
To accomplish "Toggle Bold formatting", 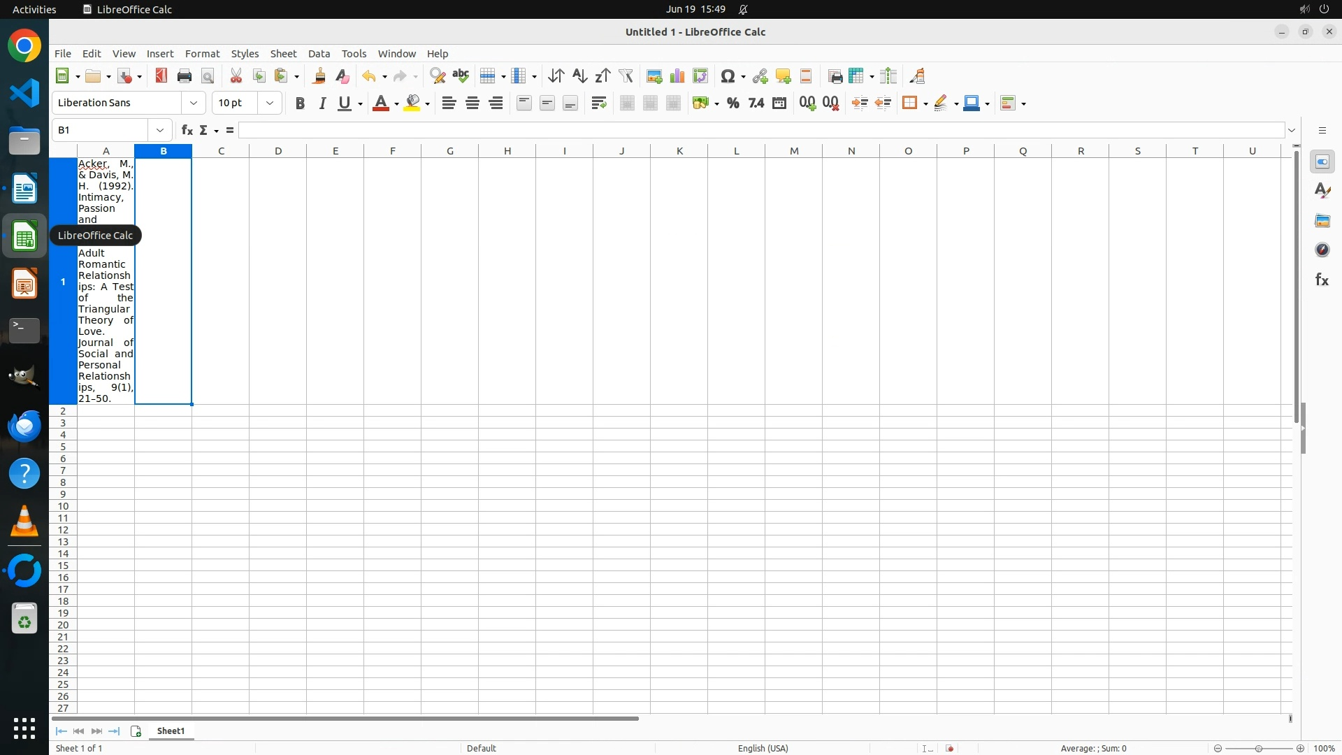I will pyautogui.click(x=300, y=103).
